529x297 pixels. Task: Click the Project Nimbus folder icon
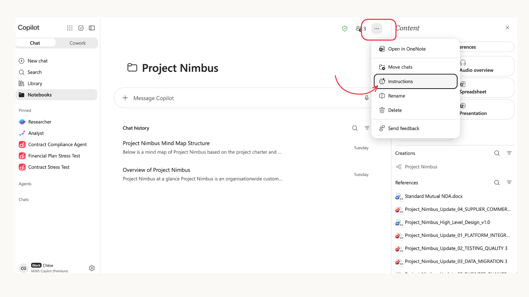click(x=132, y=67)
